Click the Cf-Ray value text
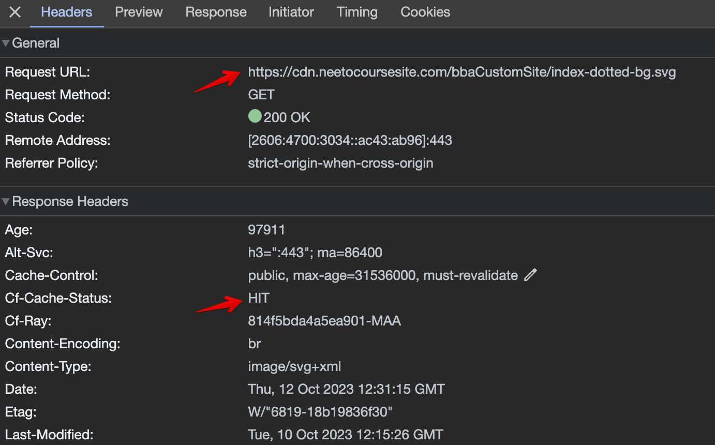715x445 pixels. [x=324, y=320]
